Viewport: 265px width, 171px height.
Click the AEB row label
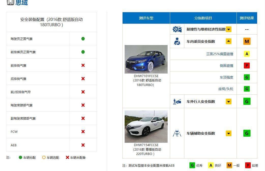[x=13, y=145]
